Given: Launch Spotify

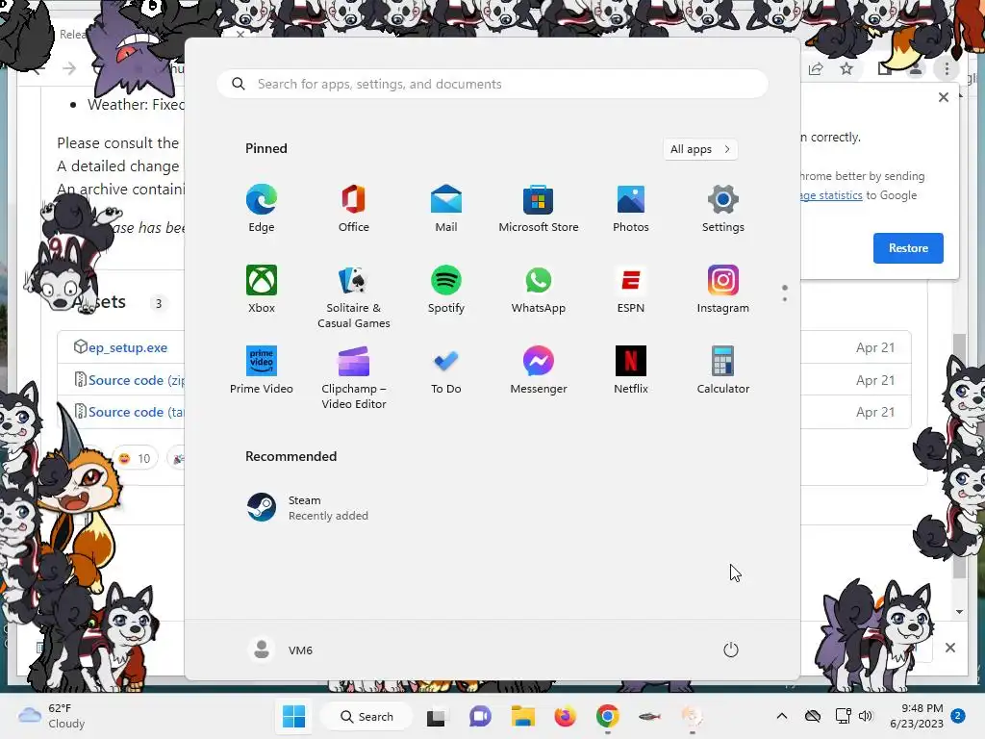Looking at the screenshot, I should (446, 289).
